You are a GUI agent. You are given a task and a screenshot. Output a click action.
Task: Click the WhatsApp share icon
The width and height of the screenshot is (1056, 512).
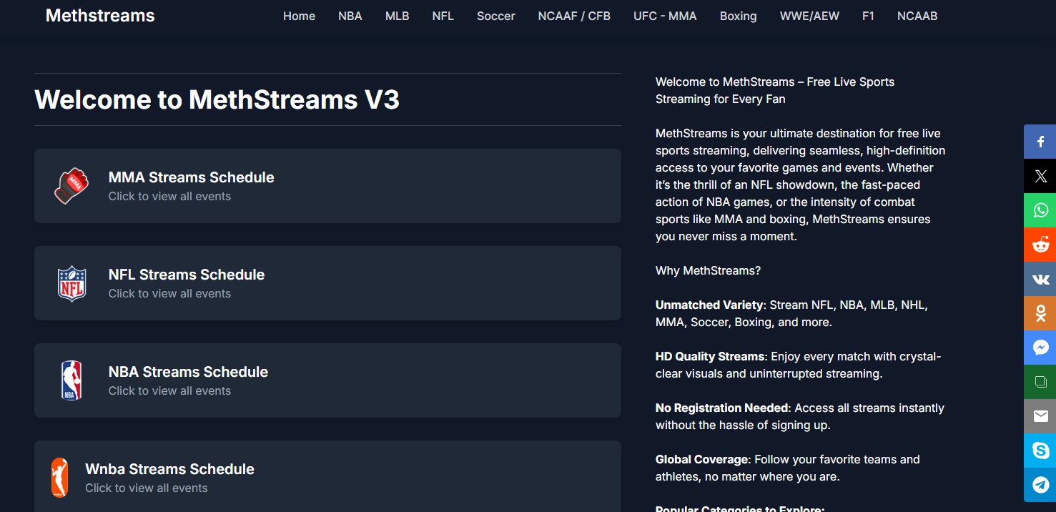1040,210
